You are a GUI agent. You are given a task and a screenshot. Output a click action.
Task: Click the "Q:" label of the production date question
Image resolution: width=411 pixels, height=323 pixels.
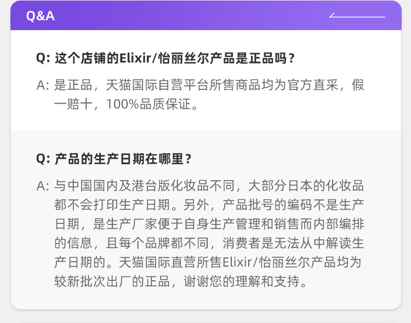pyautogui.click(x=43, y=159)
